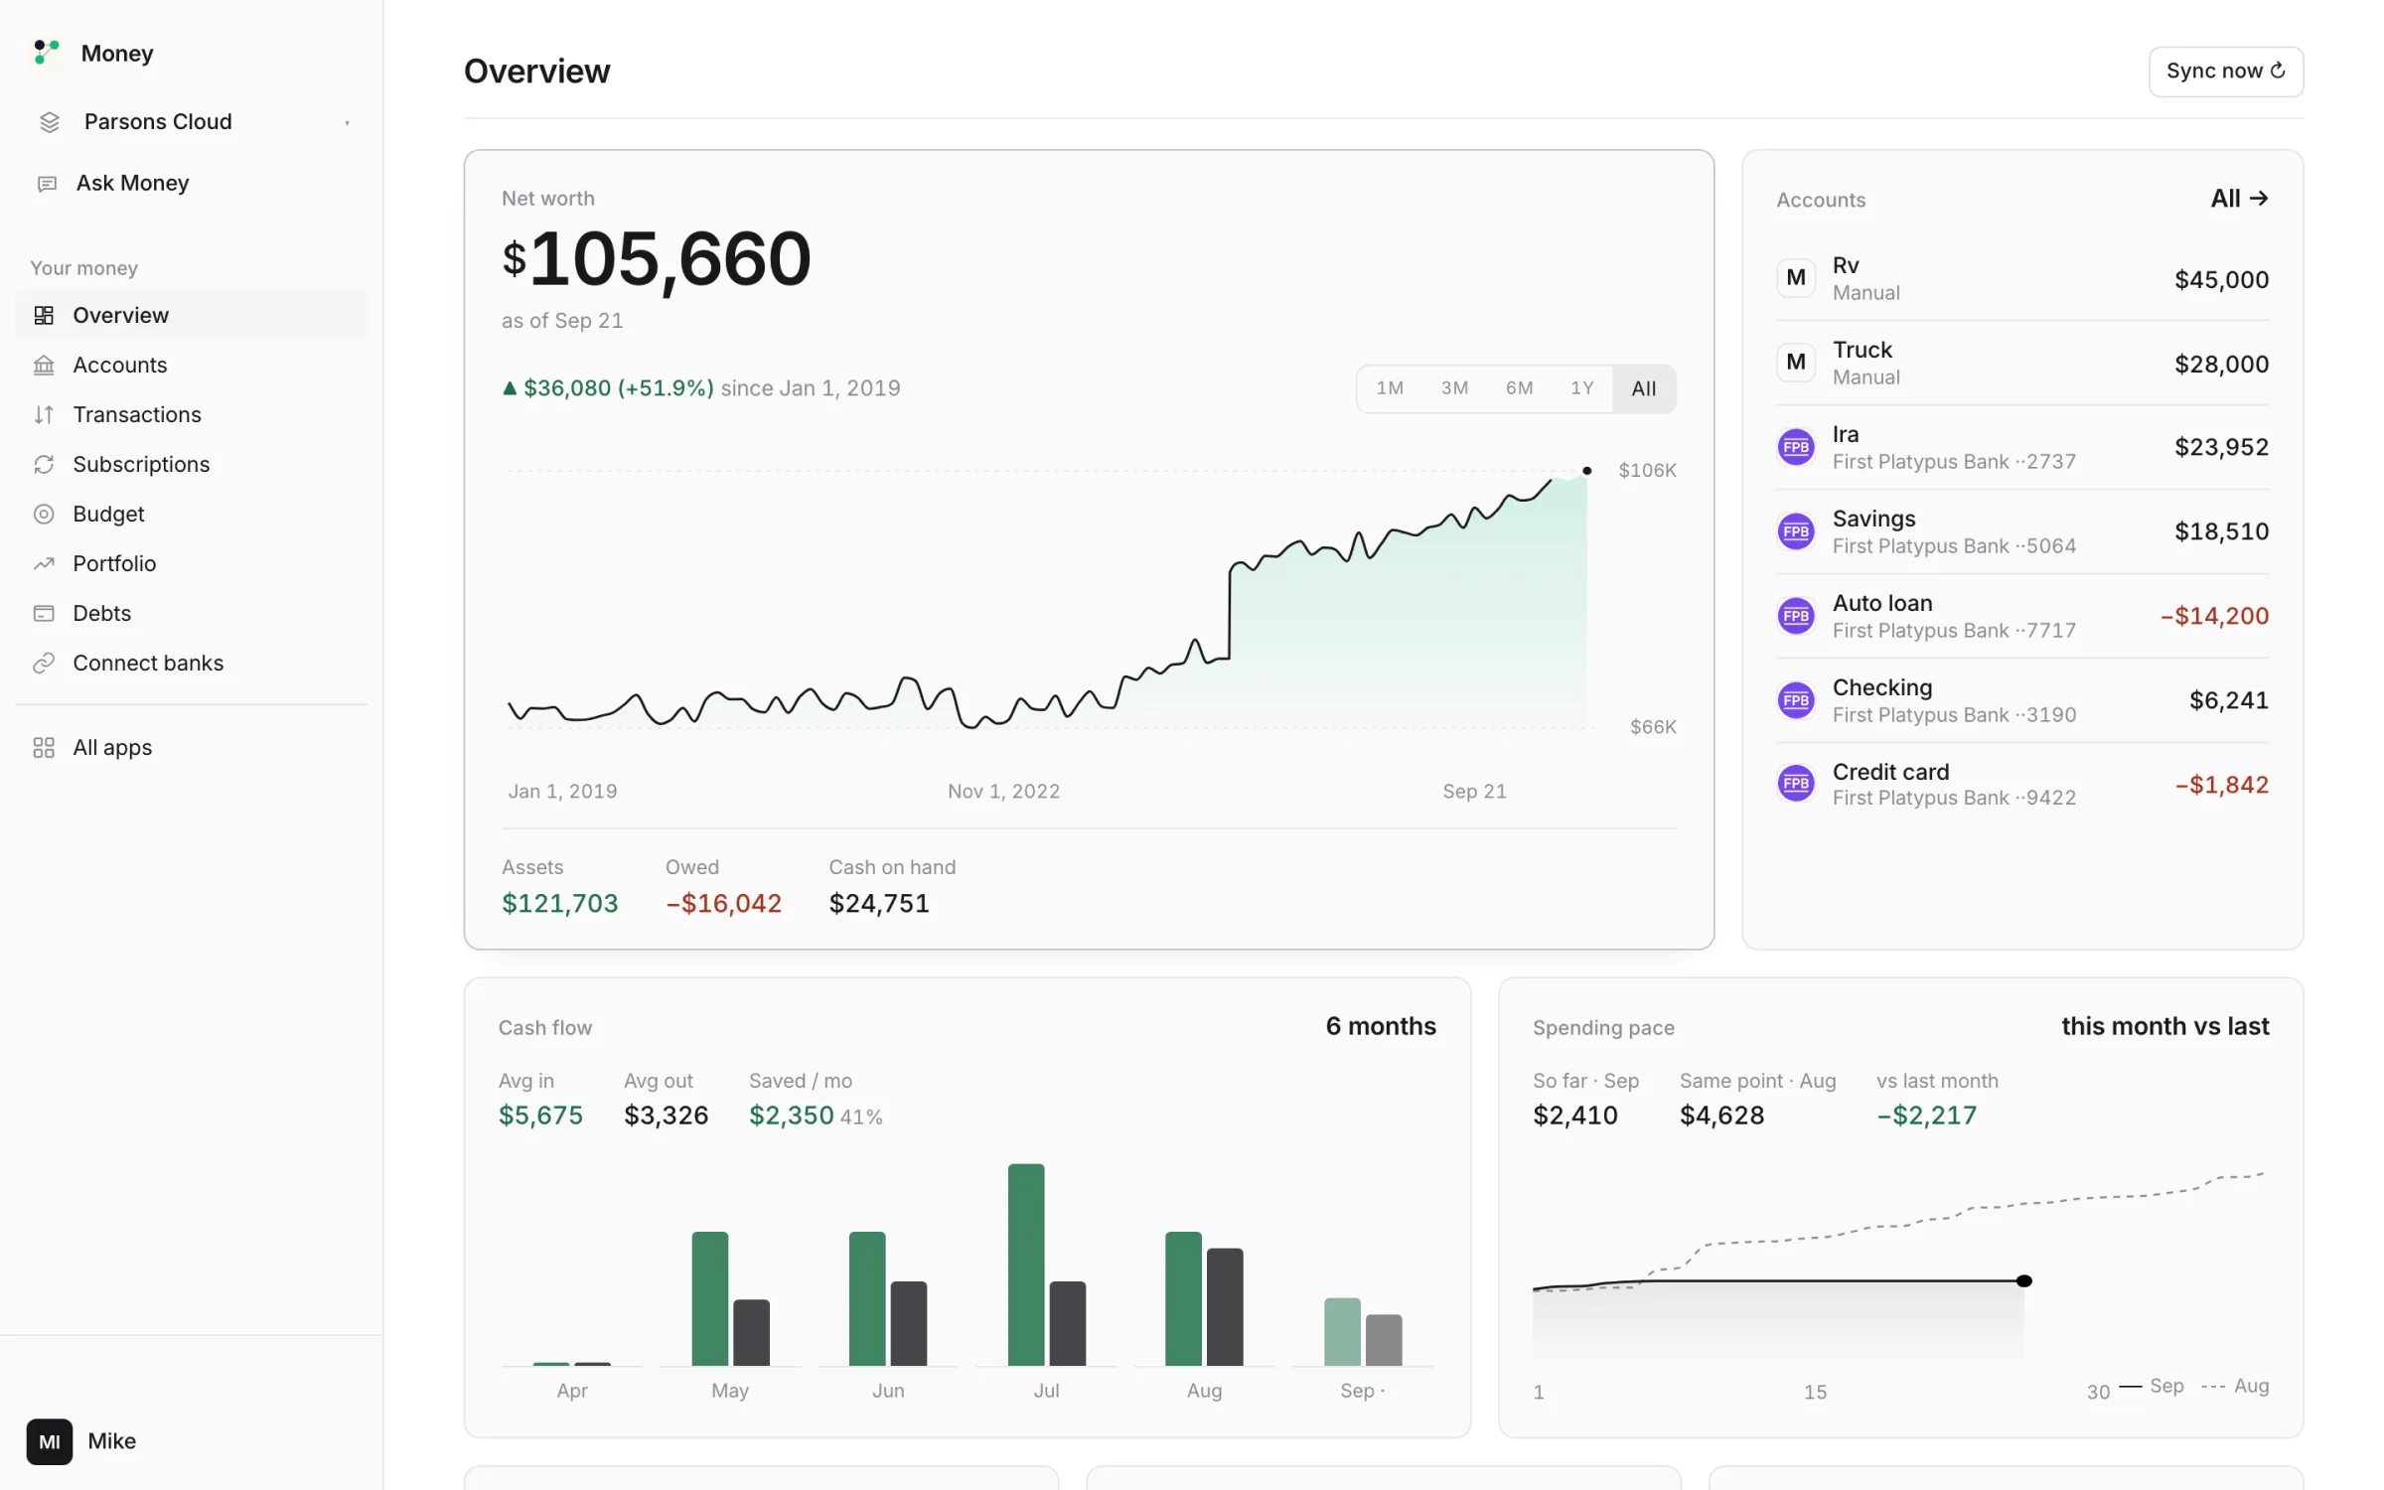Select the 6M chart range
The image size is (2384, 1490).
pyautogui.click(x=1519, y=388)
